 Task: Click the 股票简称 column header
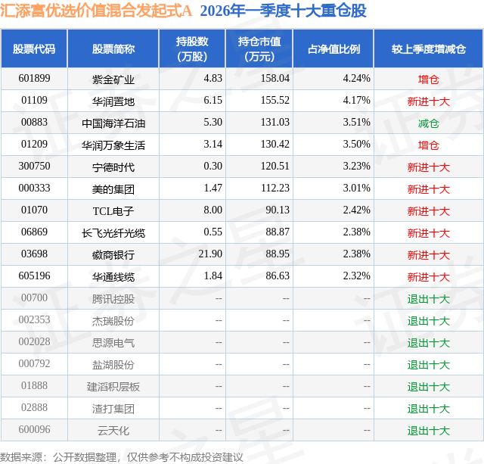[x=113, y=48]
